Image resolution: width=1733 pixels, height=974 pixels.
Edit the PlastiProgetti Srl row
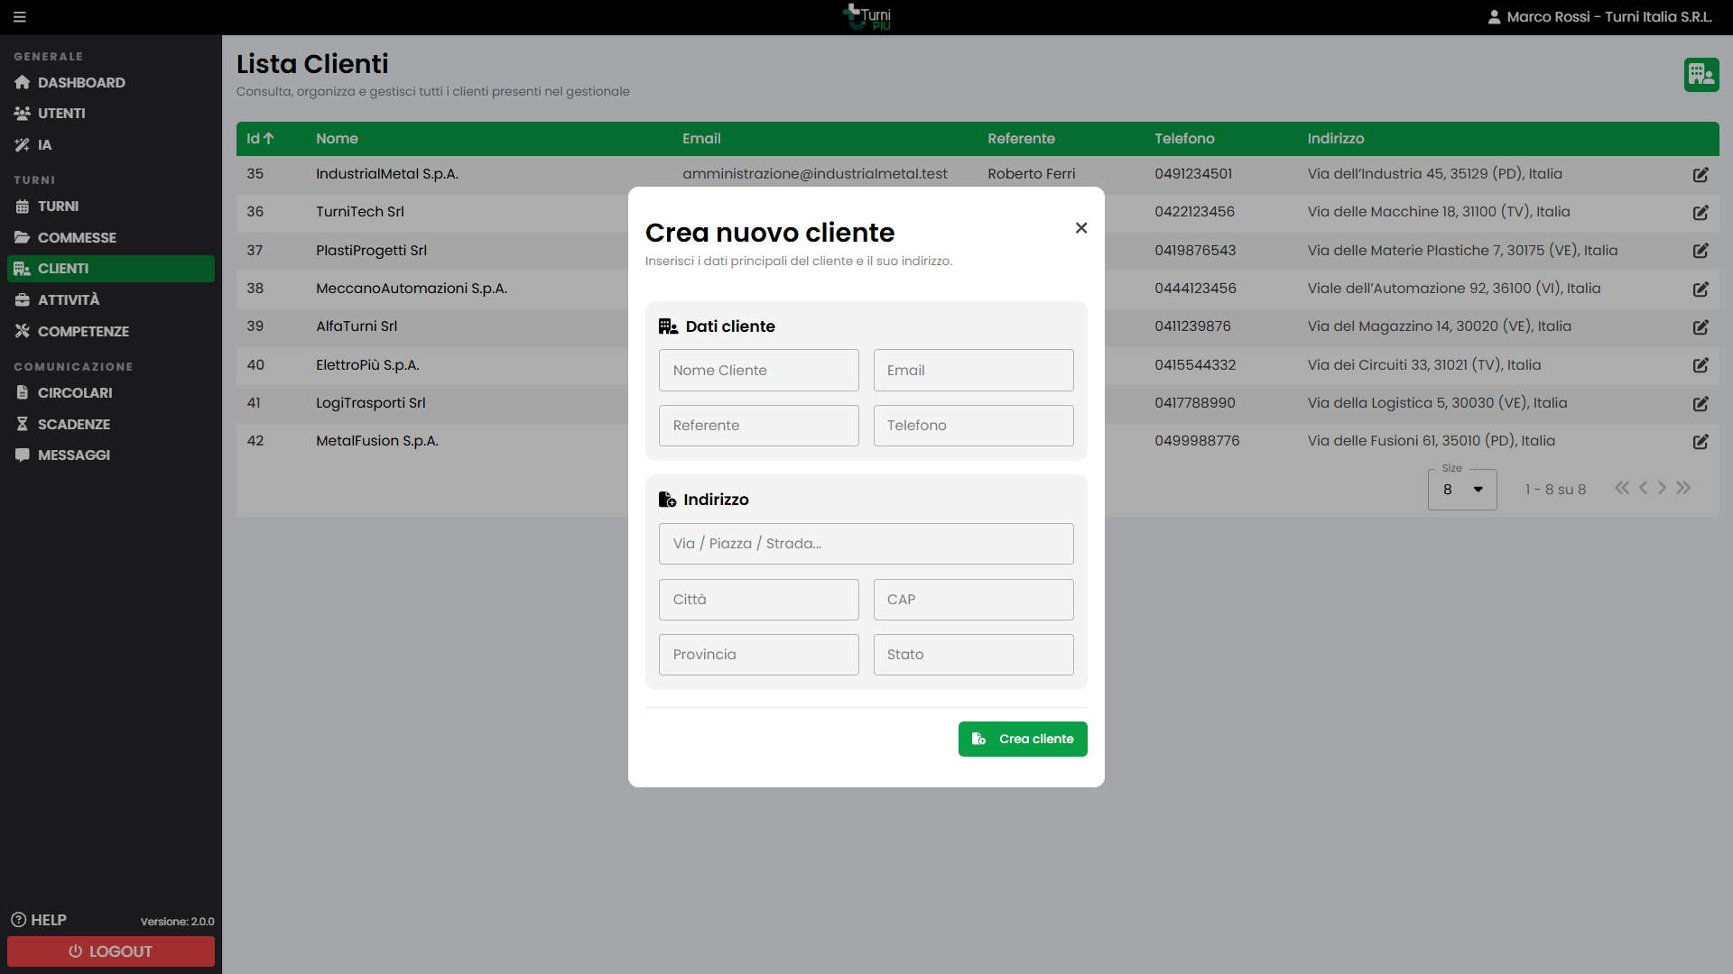pos(1701,251)
